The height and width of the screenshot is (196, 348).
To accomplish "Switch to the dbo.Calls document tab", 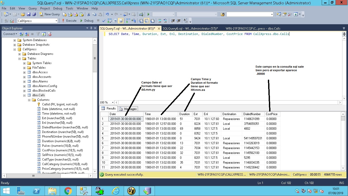I will pyautogui.click(x=253, y=28).
